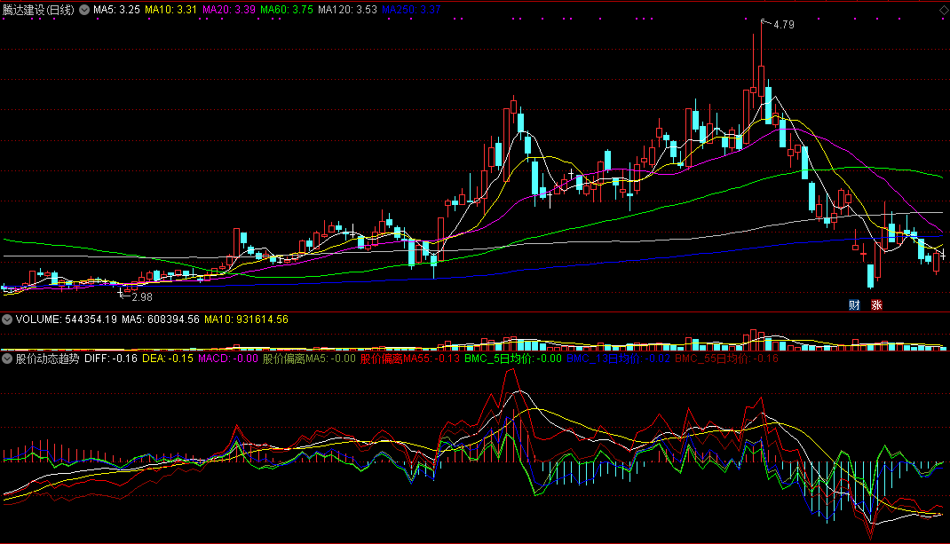This screenshot has height=544, width=950.
Task: Expand the 股价动态趋势 indicator dropdown arrow
Action: point(7,359)
